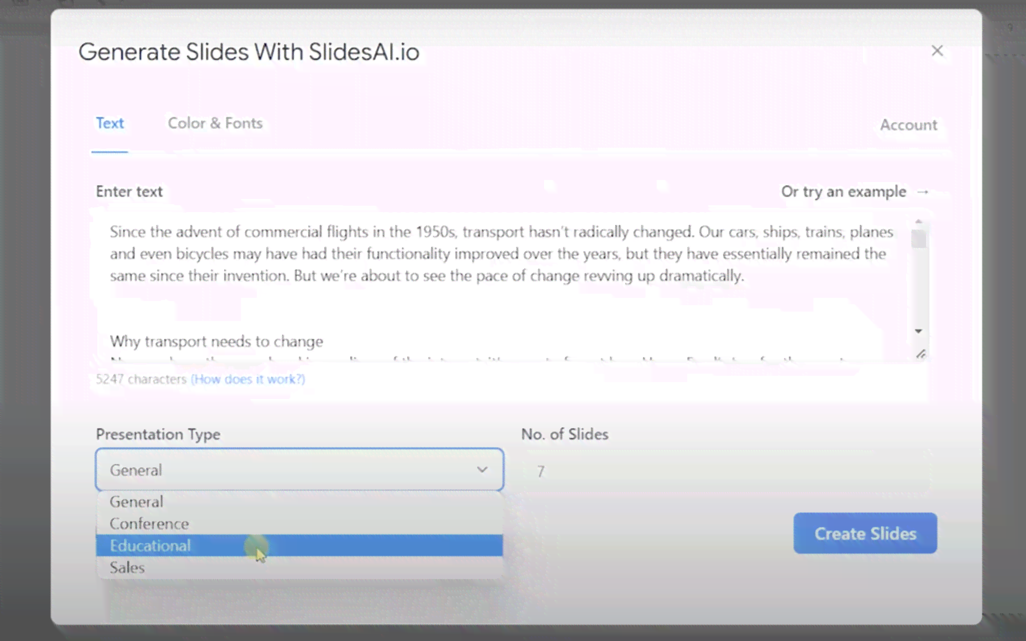Select Educational presentation type
1026x641 pixels.
(x=150, y=545)
